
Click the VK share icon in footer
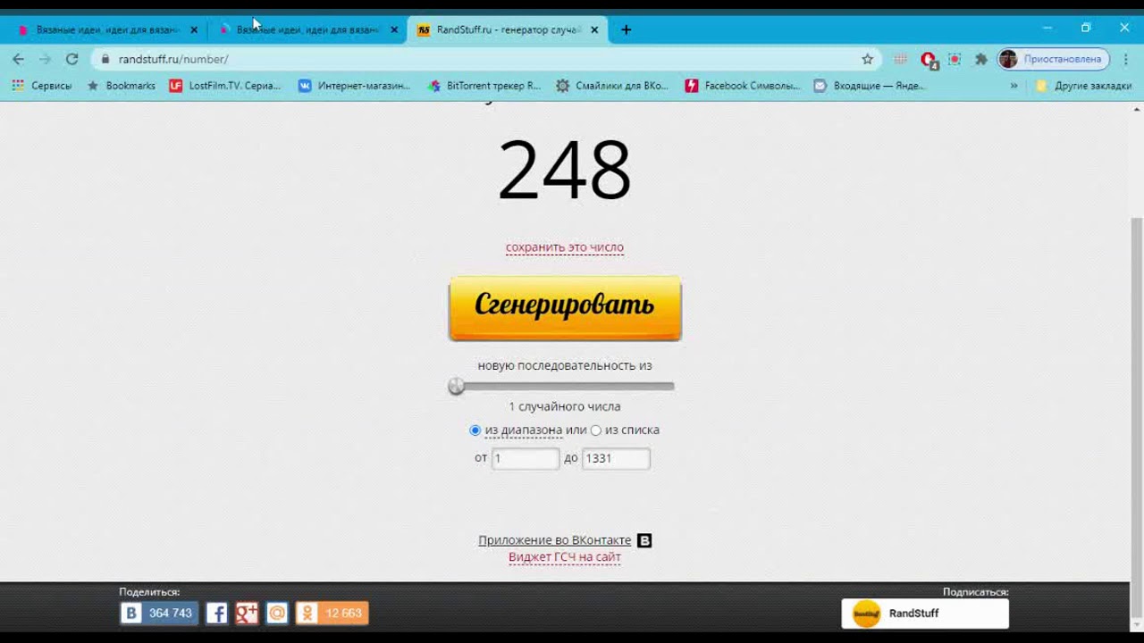coord(132,613)
